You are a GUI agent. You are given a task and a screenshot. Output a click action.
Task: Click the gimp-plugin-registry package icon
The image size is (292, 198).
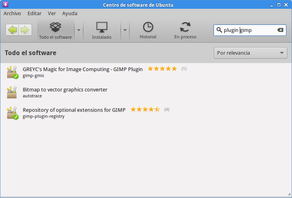12,113
